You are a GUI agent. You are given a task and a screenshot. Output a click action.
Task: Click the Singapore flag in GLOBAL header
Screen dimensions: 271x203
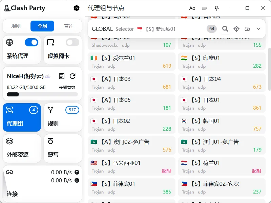coord(140,29)
